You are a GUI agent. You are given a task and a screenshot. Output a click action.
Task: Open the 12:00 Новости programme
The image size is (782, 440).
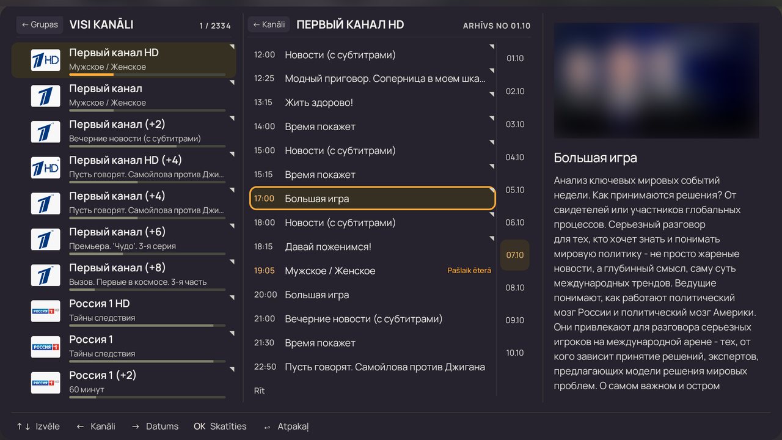coord(373,55)
